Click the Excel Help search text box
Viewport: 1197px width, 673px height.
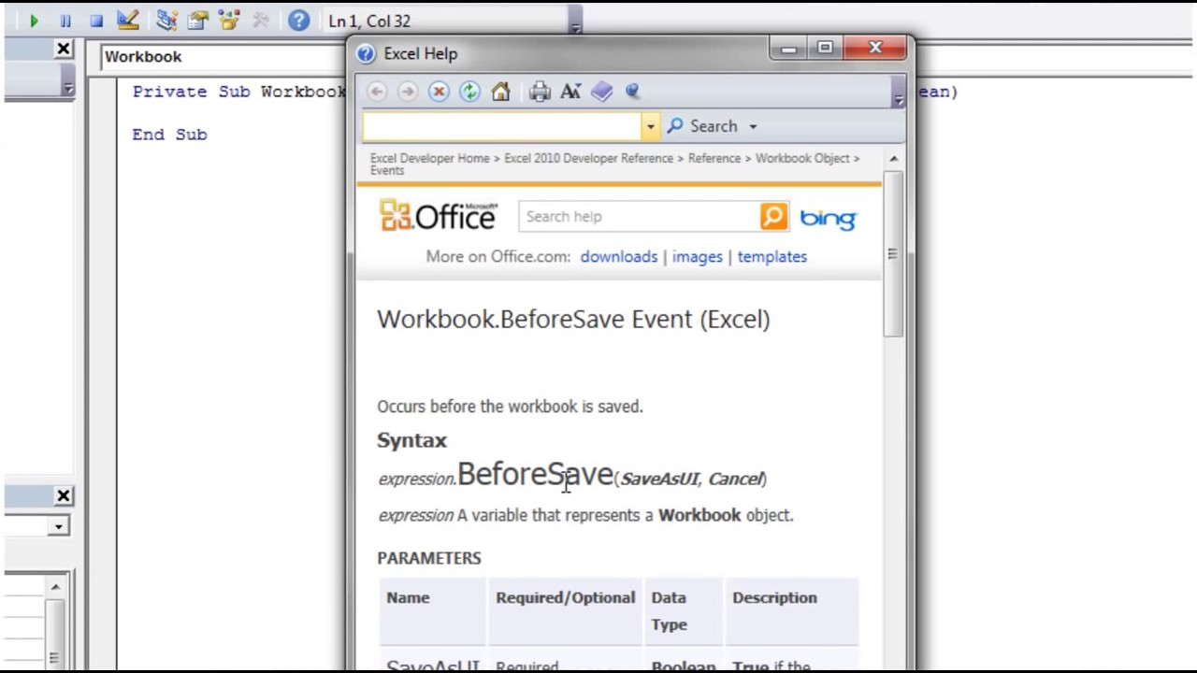(x=502, y=126)
